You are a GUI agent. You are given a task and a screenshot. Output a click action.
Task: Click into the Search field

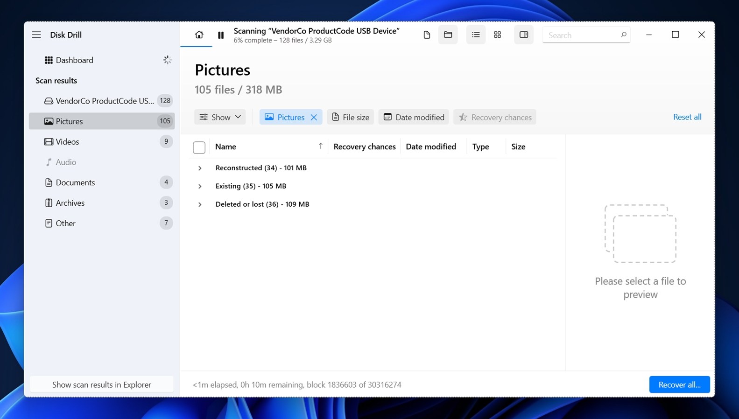click(582, 35)
